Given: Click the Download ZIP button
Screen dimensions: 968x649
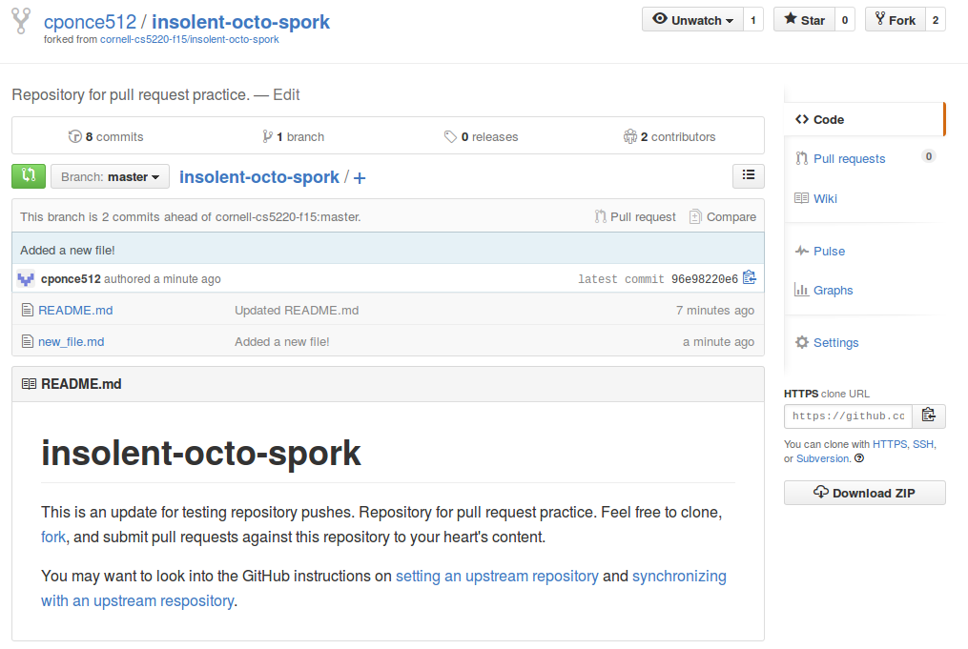Looking at the screenshot, I should coord(864,493).
